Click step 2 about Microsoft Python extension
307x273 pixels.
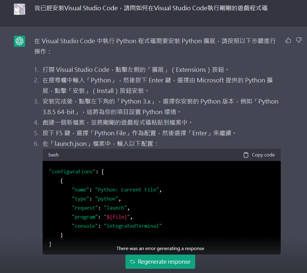click(x=158, y=85)
